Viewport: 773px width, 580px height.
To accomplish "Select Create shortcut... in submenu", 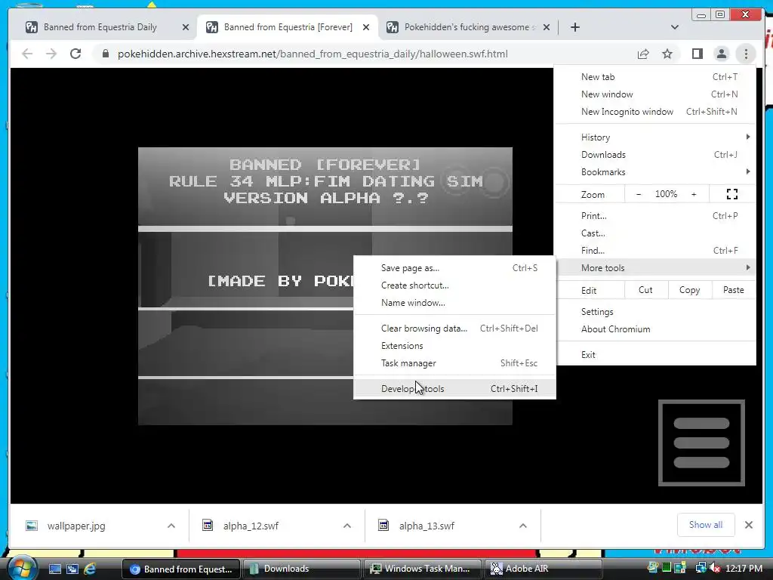I will pos(454,285).
